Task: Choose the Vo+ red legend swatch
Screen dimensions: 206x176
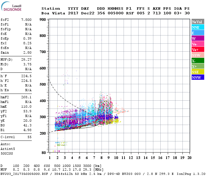Action: 198,50
